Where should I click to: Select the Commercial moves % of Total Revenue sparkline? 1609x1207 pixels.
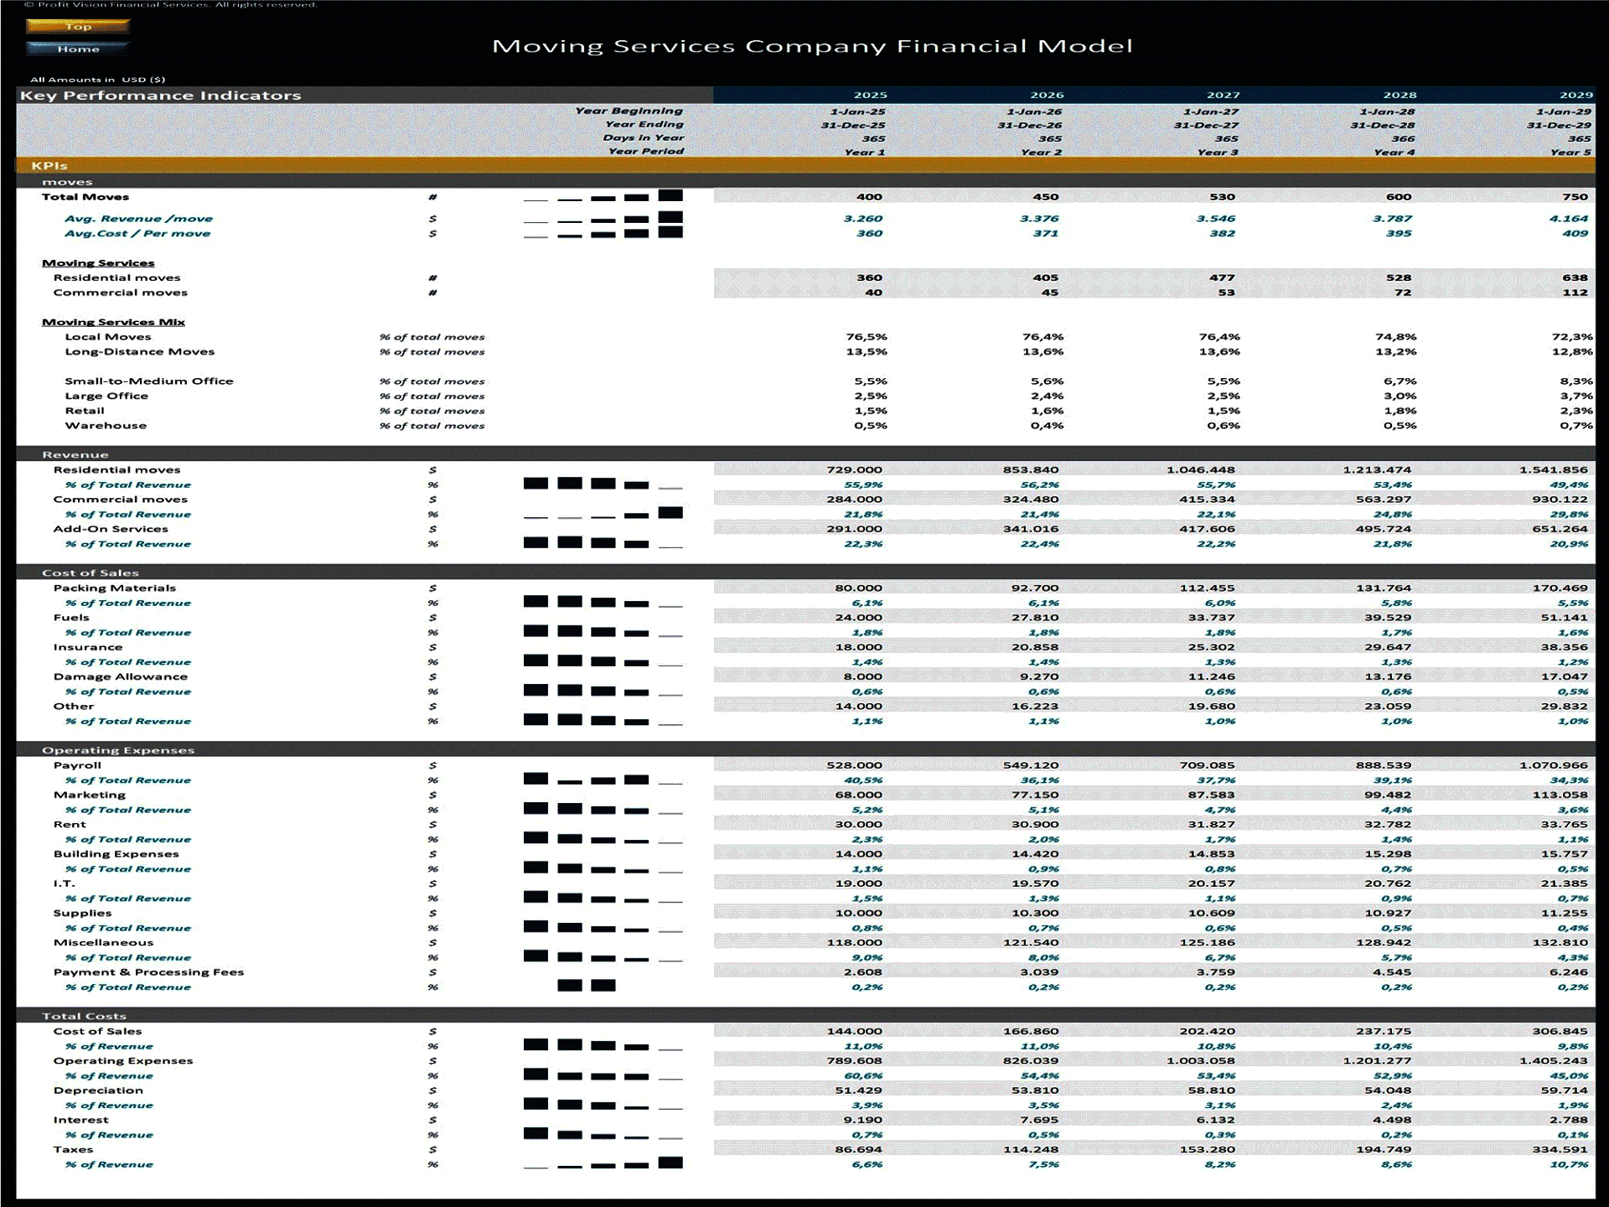603,514
